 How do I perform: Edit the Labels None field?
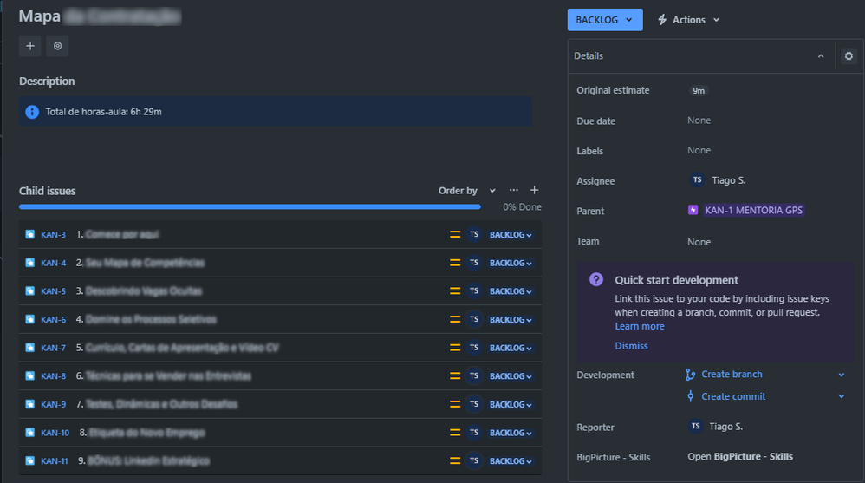tap(699, 150)
